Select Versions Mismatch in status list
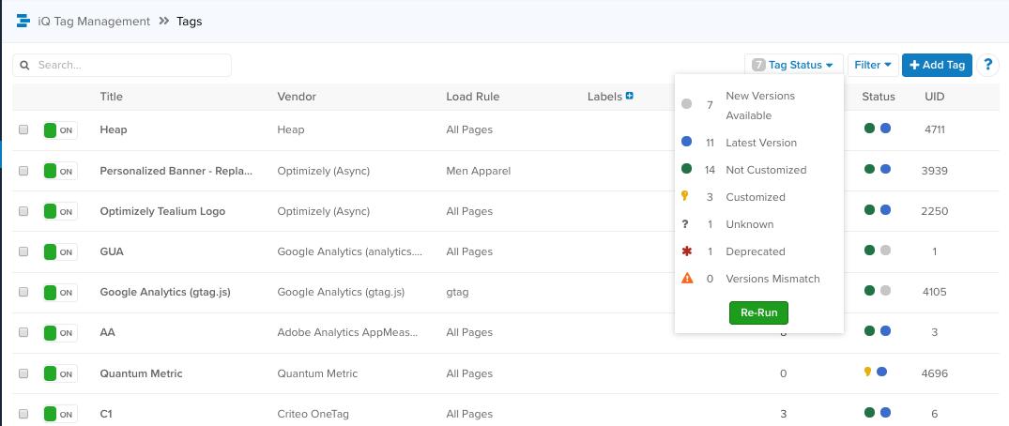The width and height of the screenshot is (1009, 426). pyautogui.click(x=772, y=279)
